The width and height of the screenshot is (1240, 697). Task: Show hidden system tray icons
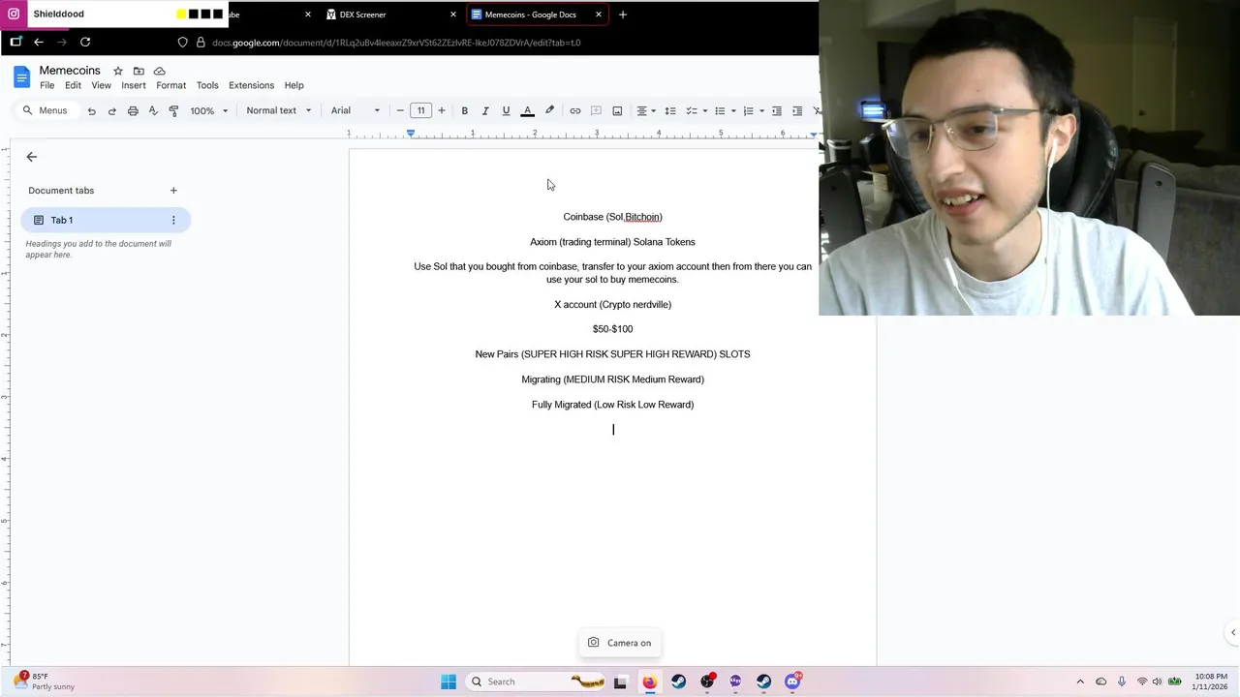point(1080,682)
